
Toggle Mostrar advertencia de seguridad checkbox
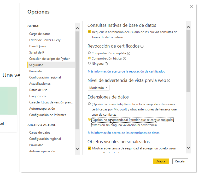click(x=89, y=148)
